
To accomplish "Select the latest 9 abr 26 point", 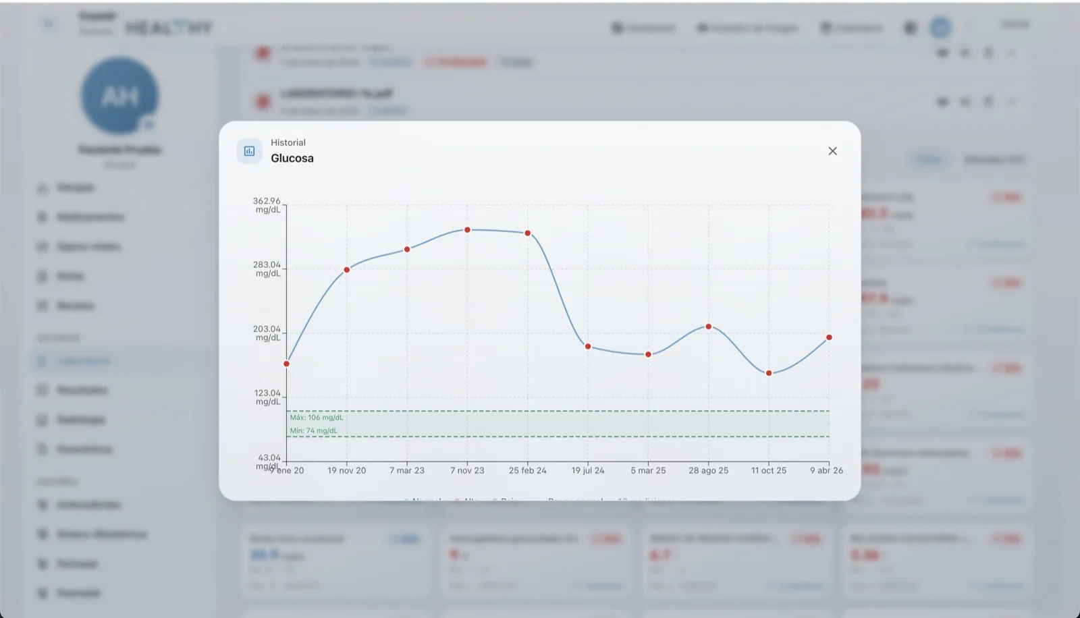I will pyautogui.click(x=829, y=337).
